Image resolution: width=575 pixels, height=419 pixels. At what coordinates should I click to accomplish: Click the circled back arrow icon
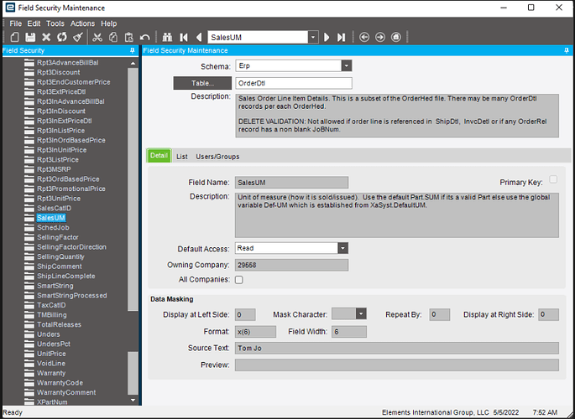coord(364,37)
